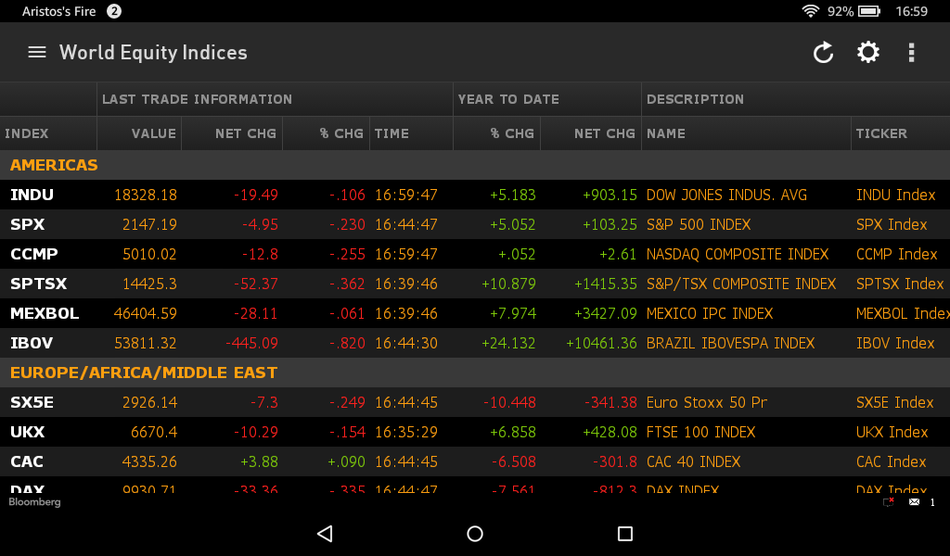Open the settings gear
The height and width of the screenshot is (556, 950).
click(867, 53)
